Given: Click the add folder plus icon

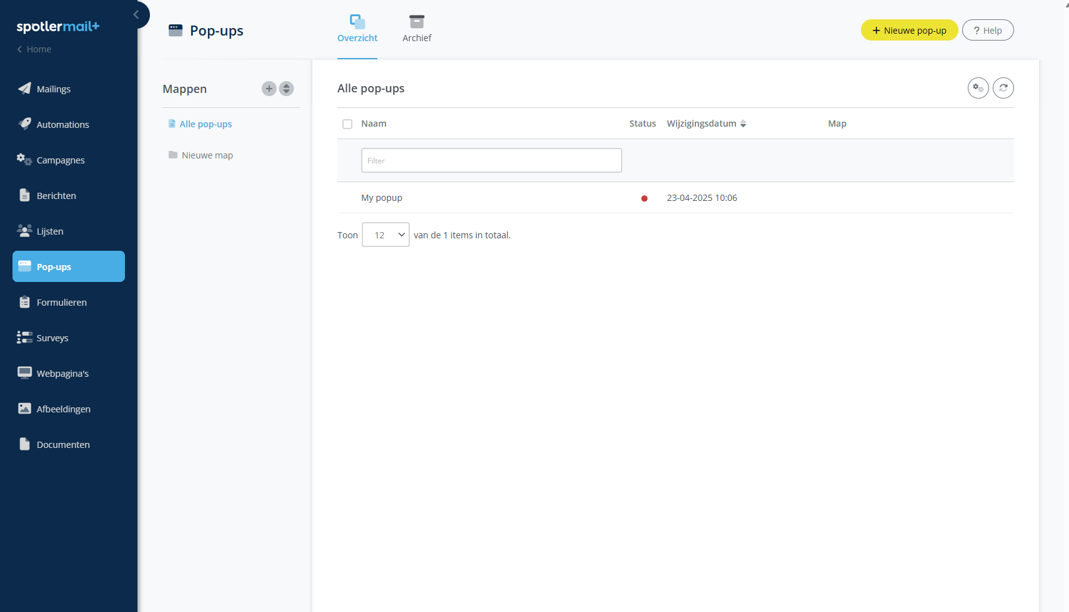Looking at the screenshot, I should tap(269, 89).
